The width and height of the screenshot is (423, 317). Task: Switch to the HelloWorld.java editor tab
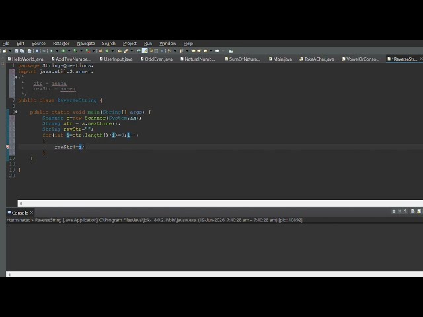[25, 59]
